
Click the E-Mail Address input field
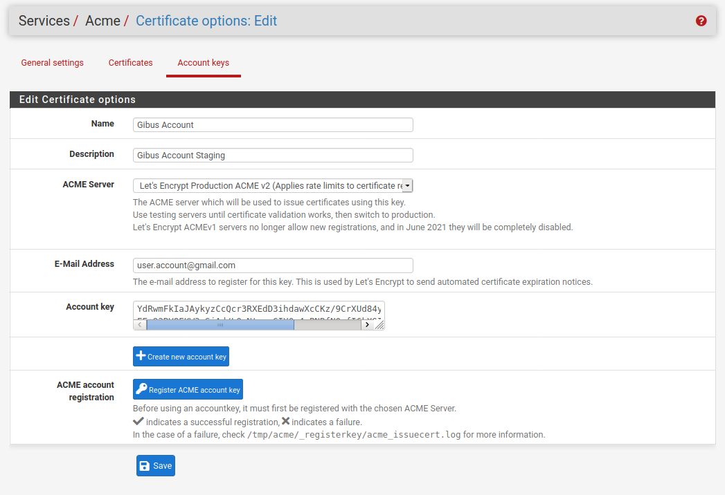(x=273, y=265)
